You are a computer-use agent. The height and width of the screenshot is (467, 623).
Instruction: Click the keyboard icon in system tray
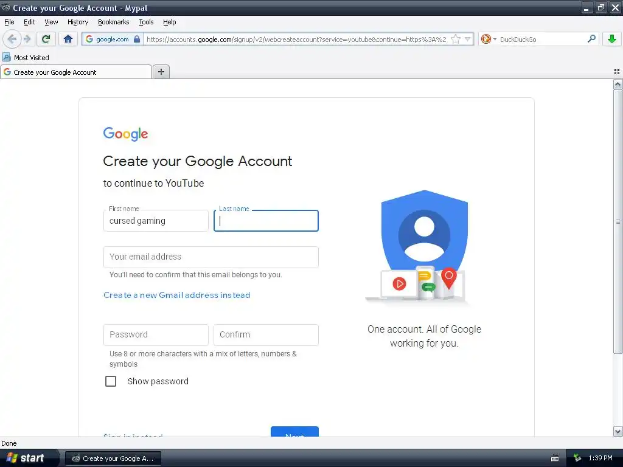[x=555, y=458]
